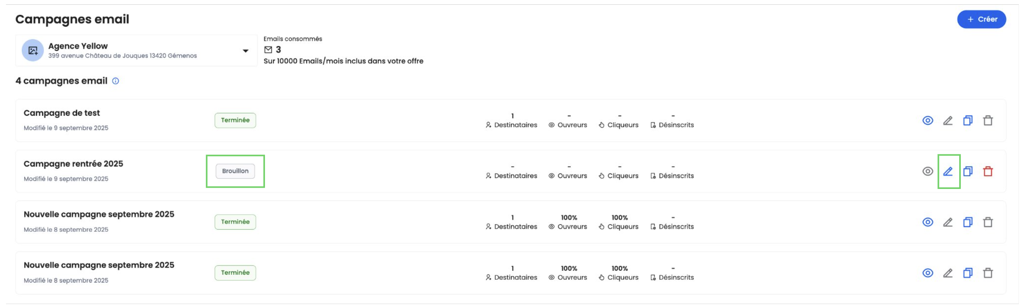
Task: Delete the last Nouvelle campagne septembre 2025
Action: 988,273
